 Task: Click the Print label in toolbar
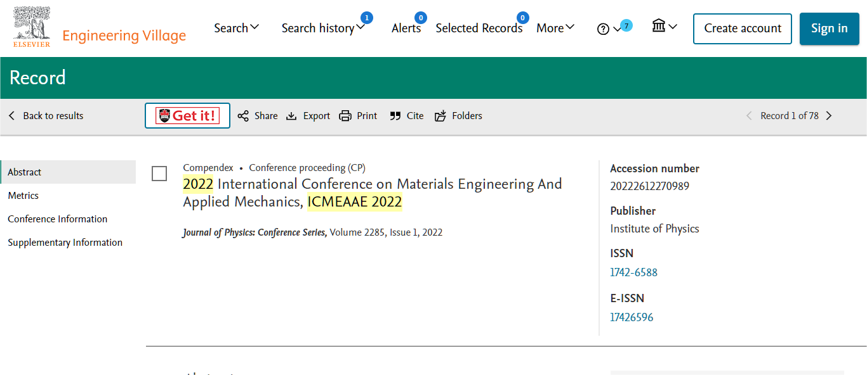pyautogui.click(x=367, y=116)
